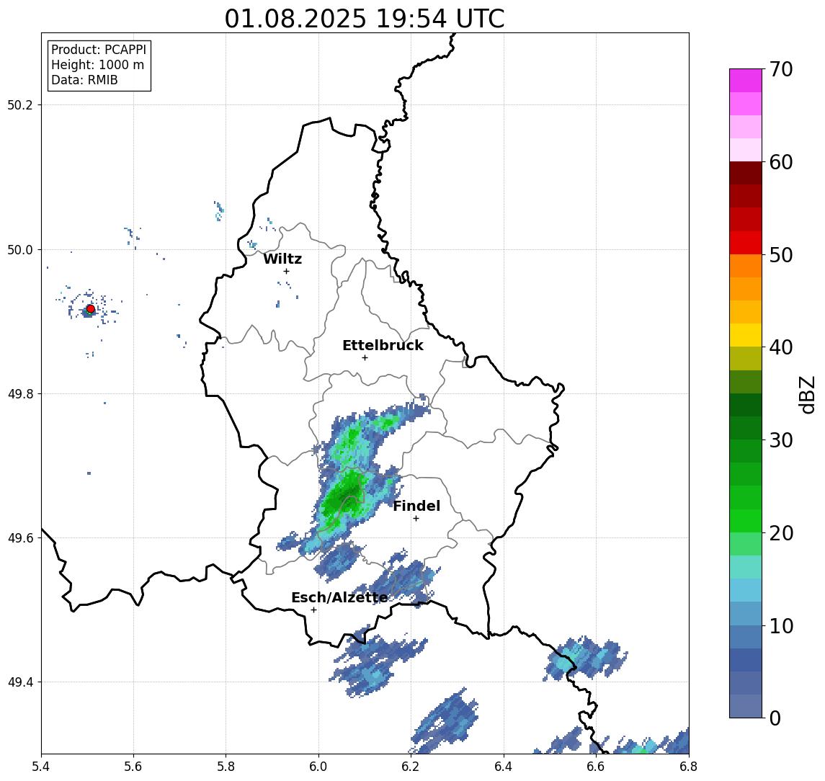Click the colorbar tick label '70'
This screenshot has height=781, width=825.
pos(780,69)
